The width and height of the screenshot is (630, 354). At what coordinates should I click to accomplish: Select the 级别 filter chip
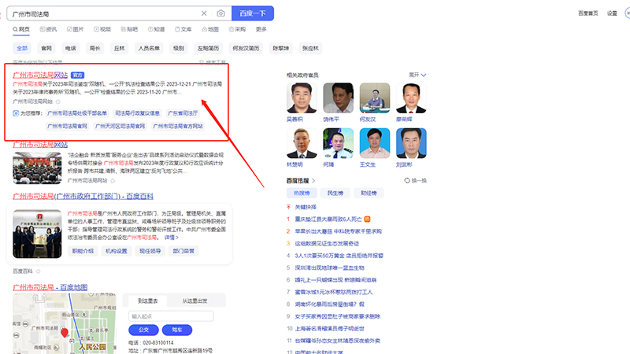179,48
